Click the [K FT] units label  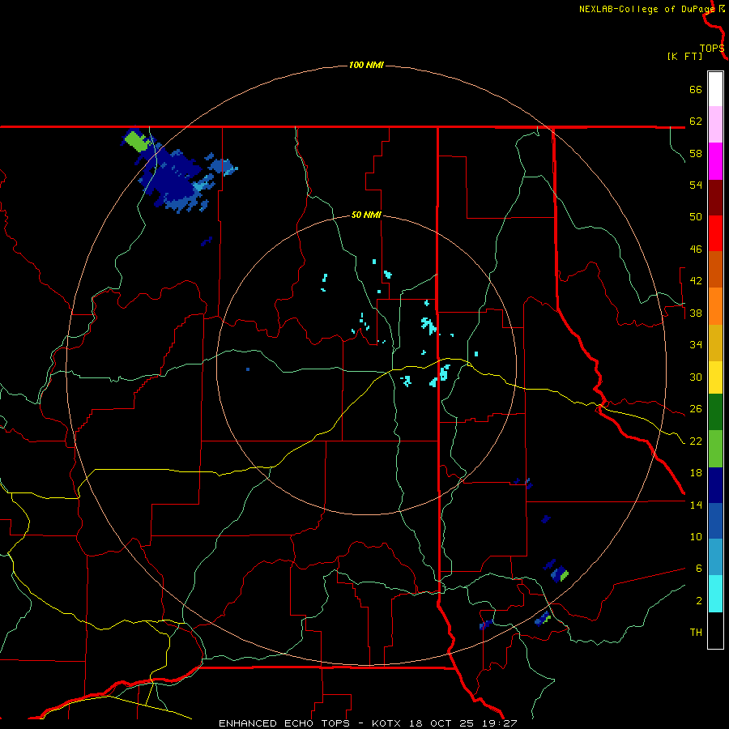684,56
